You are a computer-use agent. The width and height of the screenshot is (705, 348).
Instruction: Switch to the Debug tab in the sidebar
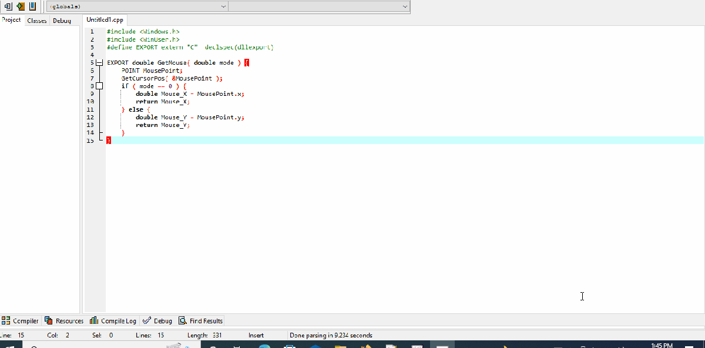pos(62,19)
